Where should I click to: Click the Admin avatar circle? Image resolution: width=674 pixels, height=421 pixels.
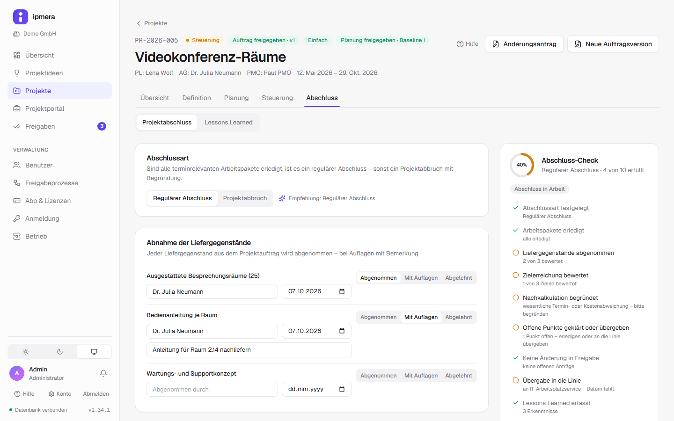[17, 373]
